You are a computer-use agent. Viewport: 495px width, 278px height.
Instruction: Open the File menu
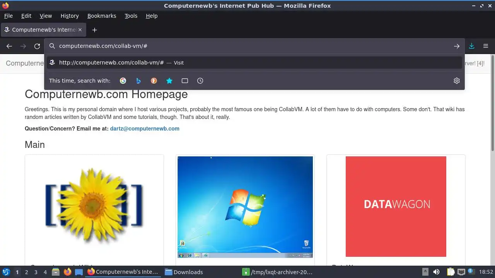(x=8, y=16)
